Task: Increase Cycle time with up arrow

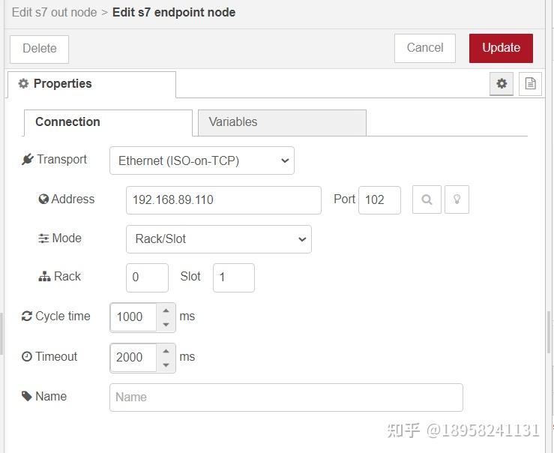Action: coord(166,310)
